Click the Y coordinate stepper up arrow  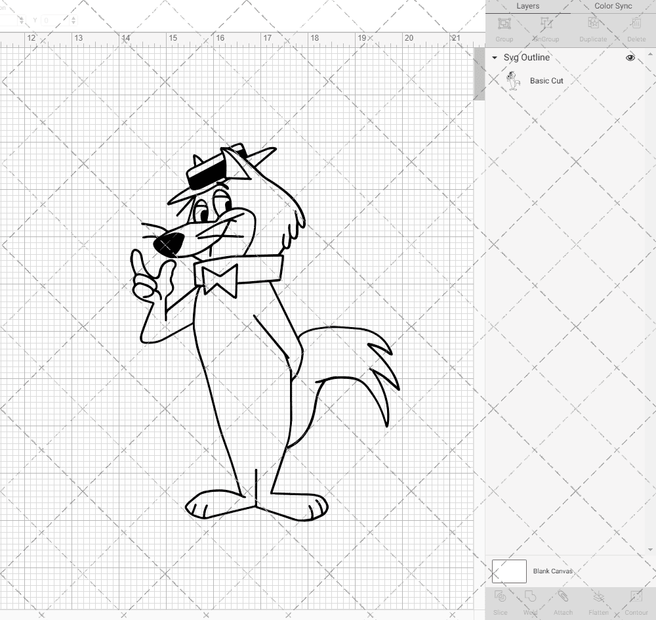[x=73, y=17]
